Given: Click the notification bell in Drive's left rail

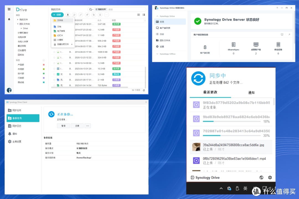Looking at the screenshot, I should coord(9,19).
